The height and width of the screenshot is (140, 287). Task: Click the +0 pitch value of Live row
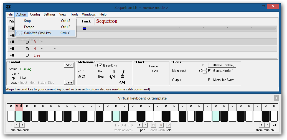point(12,55)
